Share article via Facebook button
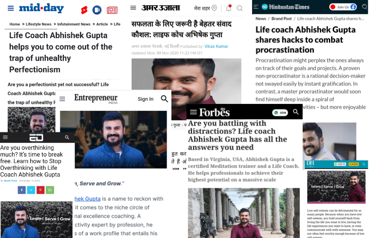Screen dimensions: 373x238 click(22, 190)
